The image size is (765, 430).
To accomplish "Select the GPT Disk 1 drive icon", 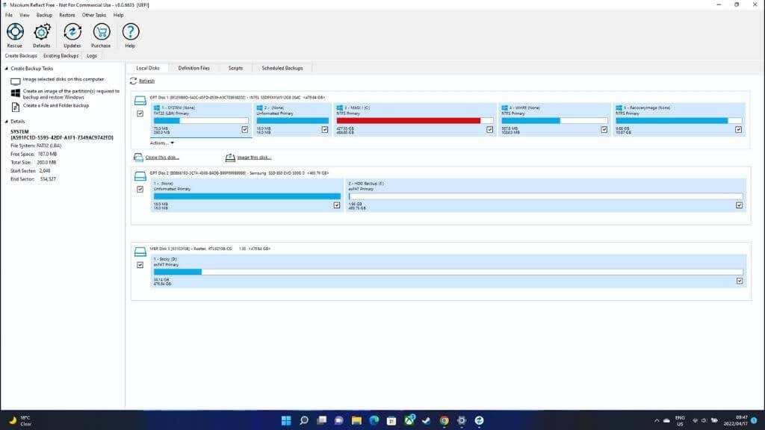I will (x=140, y=101).
